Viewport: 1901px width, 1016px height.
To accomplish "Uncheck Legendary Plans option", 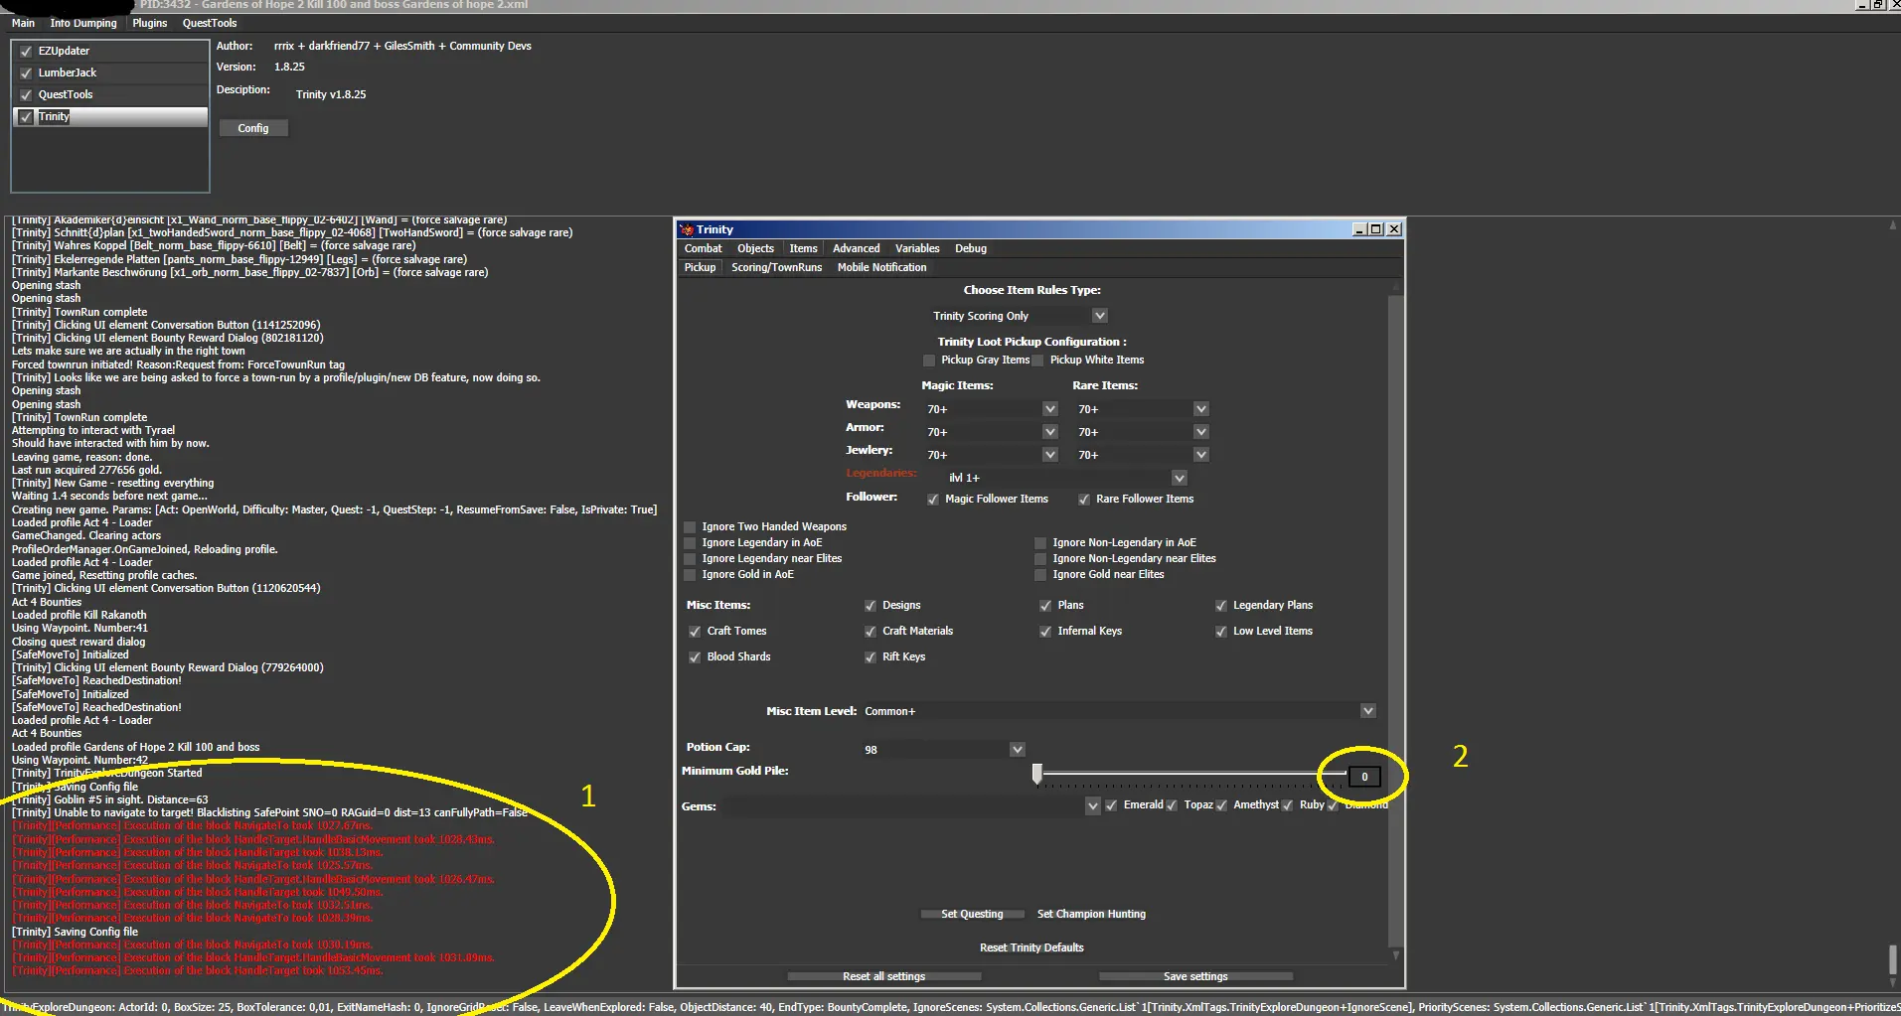I will pyautogui.click(x=1221, y=606).
